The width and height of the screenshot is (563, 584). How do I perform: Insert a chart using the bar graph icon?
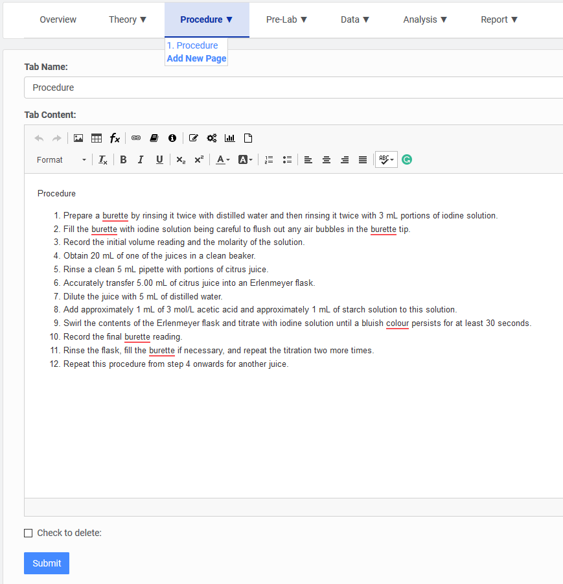(x=230, y=138)
